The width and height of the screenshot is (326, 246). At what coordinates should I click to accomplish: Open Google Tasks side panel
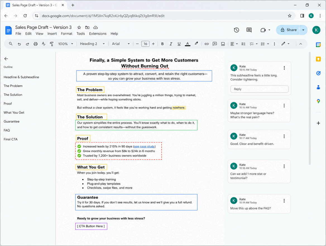318,73
